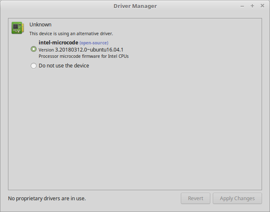Click the Revert button
Viewport: 270px width, 212px height.
(196, 199)
